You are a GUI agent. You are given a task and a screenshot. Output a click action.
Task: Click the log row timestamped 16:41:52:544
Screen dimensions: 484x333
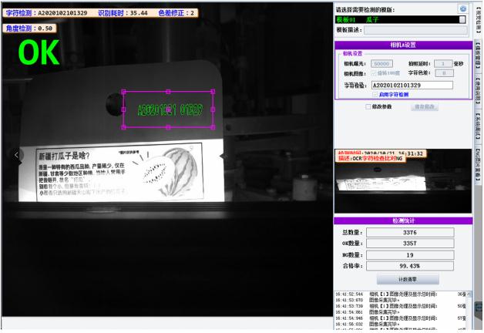tap(402, 294)
